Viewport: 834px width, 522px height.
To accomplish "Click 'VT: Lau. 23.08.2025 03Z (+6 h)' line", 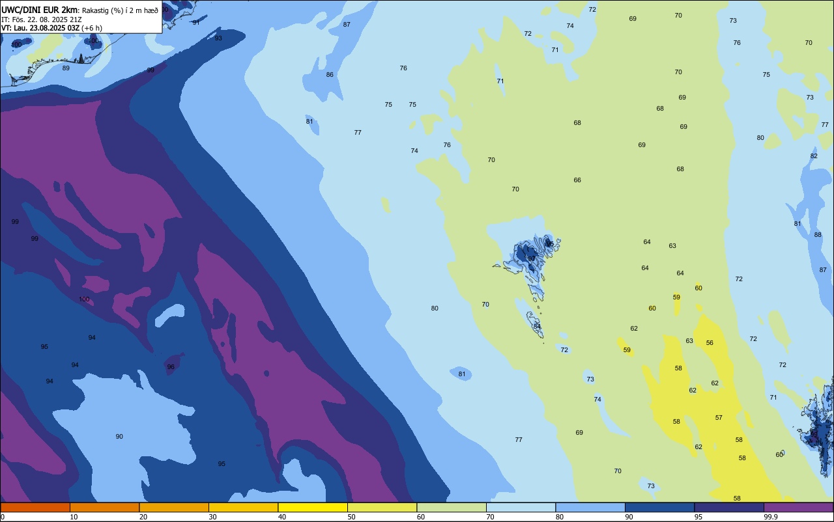I will tap(51, 28).
